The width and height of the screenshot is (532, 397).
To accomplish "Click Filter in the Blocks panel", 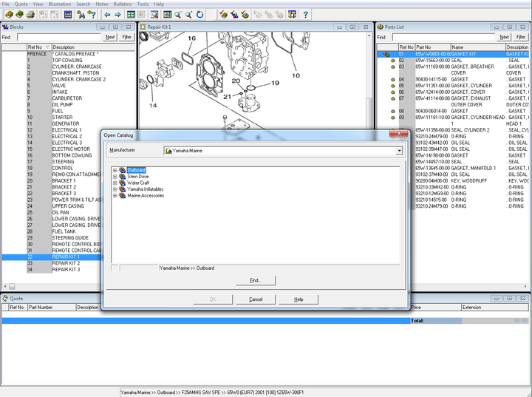I will [x=127, y=37].
